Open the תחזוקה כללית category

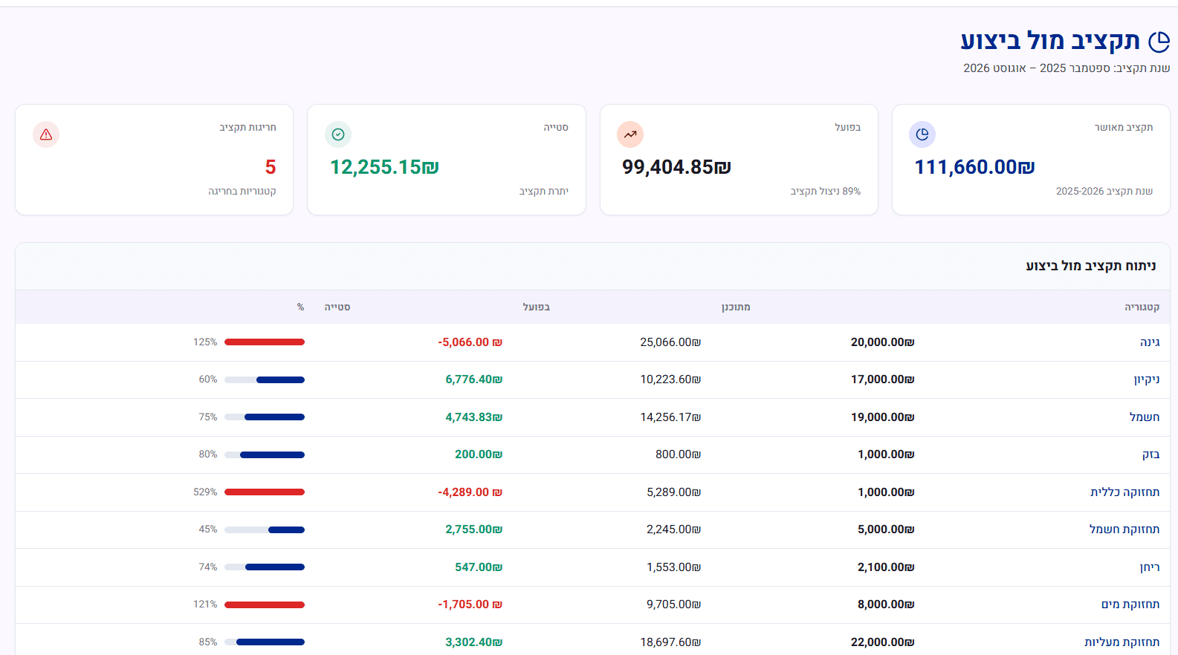pyautogui.click(x=1125, y=492)
